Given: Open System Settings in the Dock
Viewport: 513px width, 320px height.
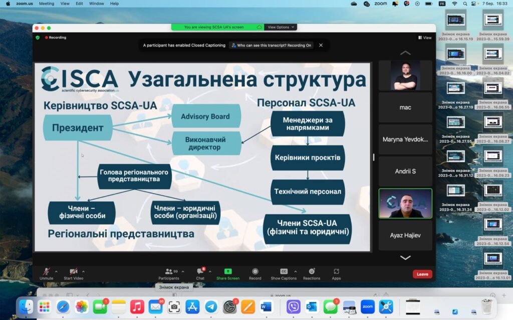Looking at the screenshot, I should point(229,306).
